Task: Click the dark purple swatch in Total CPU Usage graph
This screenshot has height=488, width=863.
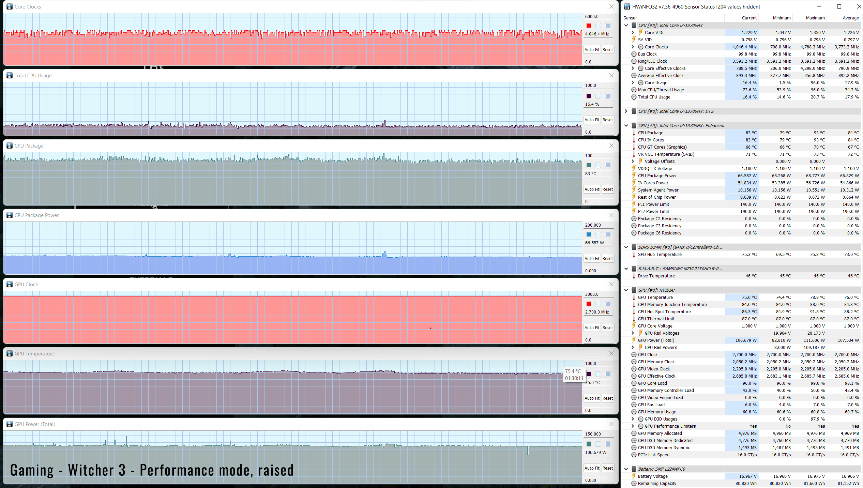Action: pos(589,96)
